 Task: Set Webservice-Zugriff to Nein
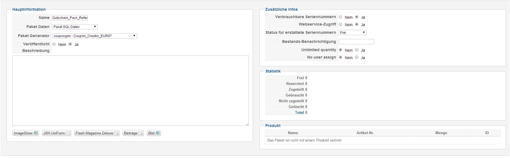coord(341,24)
